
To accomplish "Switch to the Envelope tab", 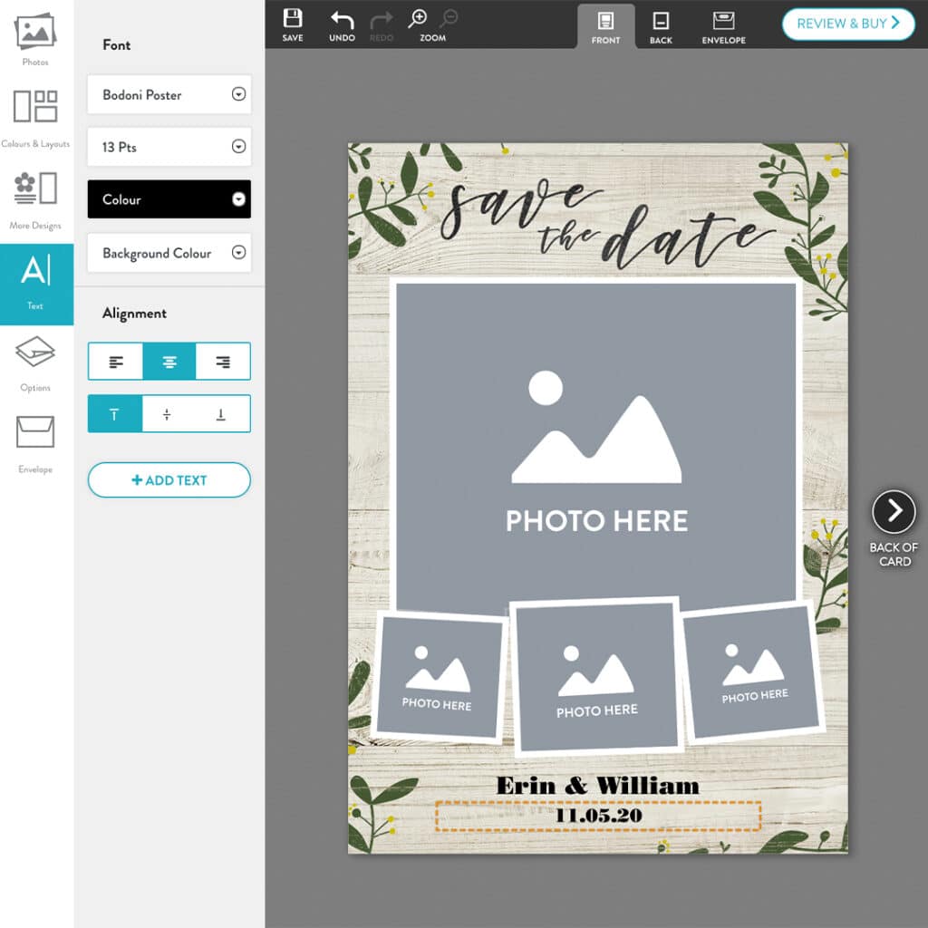I will pos(723,24).
